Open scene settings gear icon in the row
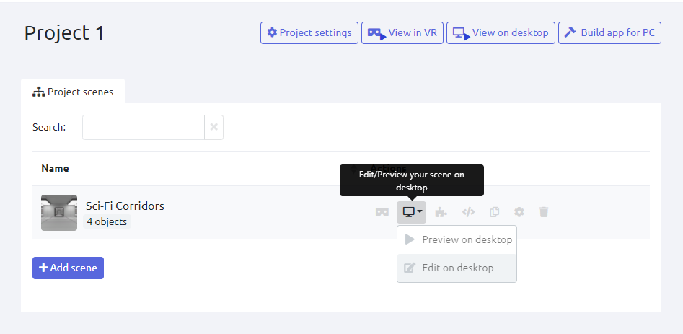The width and height of the screenshot is (683, 334). point(519,212)
